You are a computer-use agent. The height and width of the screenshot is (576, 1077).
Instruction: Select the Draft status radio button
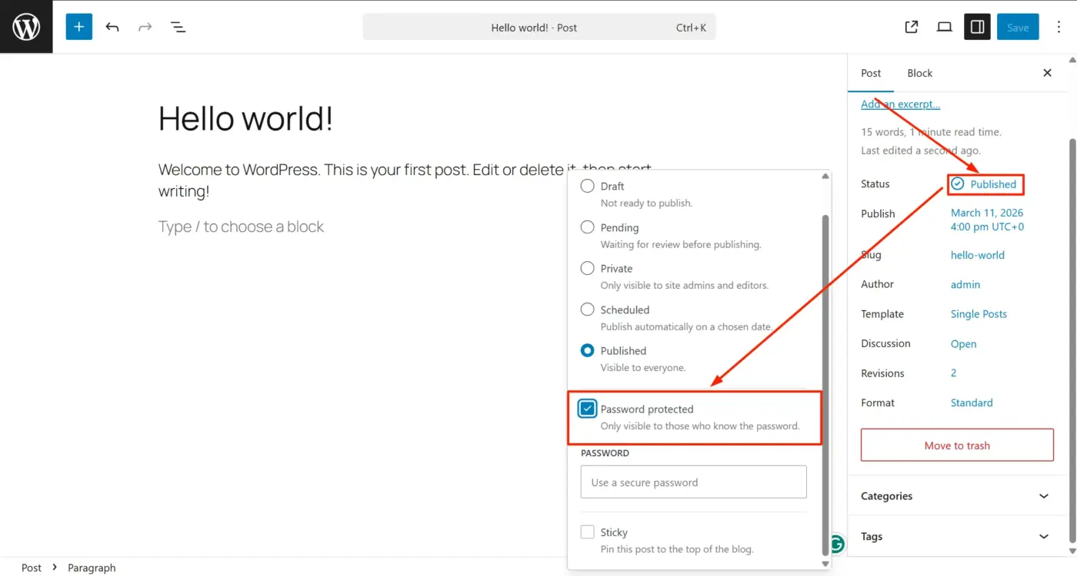pyautogui.click(x=587, y=186)
